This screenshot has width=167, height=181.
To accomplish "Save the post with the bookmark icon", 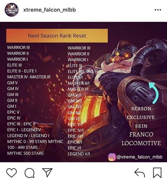I will click(x=157, y=173).
